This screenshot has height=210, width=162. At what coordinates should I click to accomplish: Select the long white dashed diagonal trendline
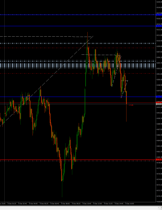coord(47,80)
